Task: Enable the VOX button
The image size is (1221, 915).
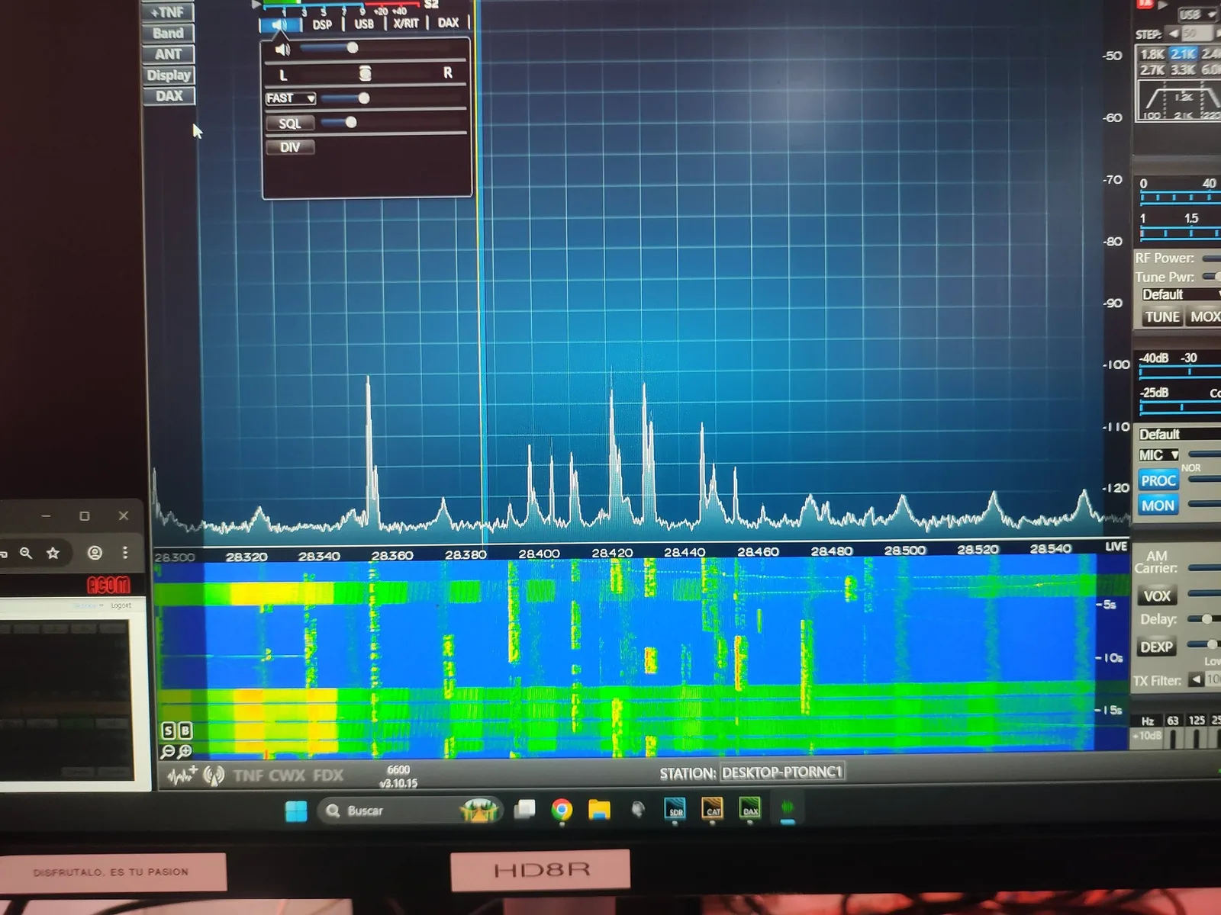Action: pyautogui.click(x=1157, y=596)
